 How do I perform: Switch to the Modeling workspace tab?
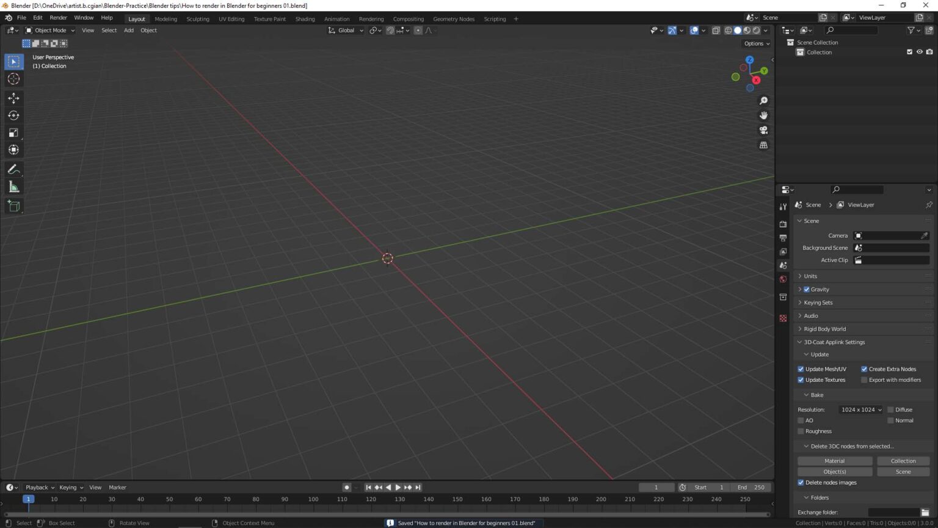(165, 19)
